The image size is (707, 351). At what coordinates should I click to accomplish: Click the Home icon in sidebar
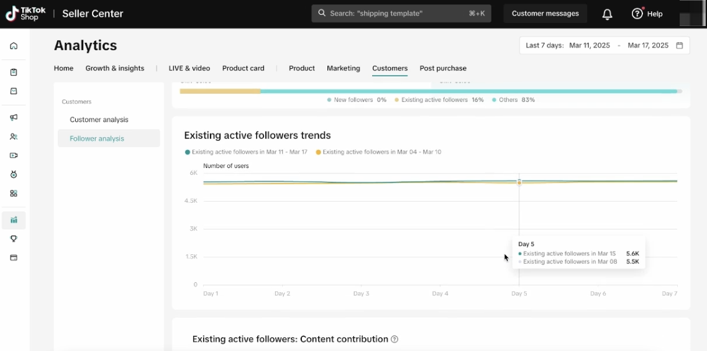click(14, 46)
